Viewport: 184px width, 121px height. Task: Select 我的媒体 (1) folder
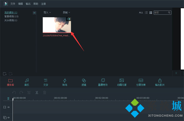click(11, 13)
